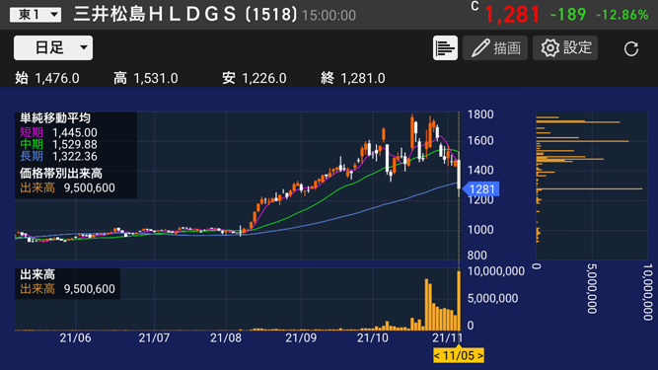Viewport: 658px width, 370px height.
Task: Click the dropdown arrow beside 日足
Action: click(84, 47)
